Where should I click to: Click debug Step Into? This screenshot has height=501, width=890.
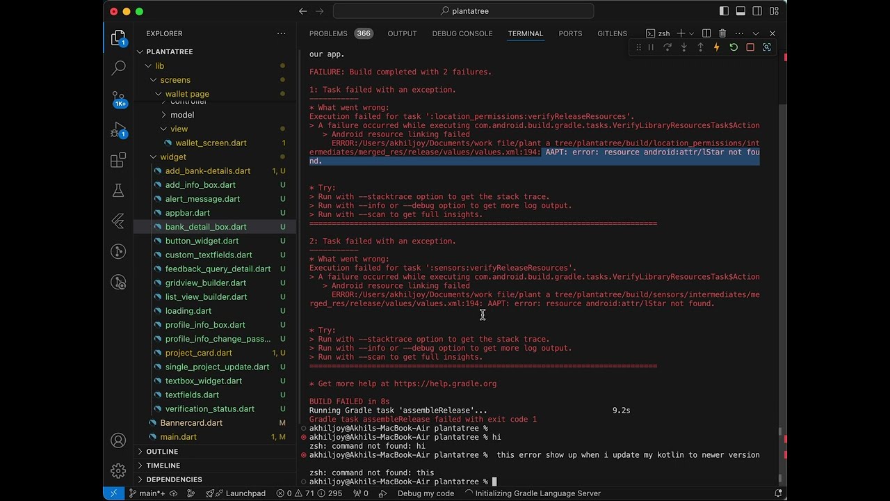pos(684,47)
